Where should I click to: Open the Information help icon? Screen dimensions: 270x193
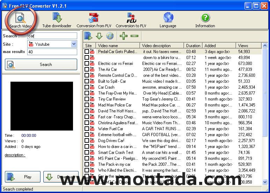205,20
